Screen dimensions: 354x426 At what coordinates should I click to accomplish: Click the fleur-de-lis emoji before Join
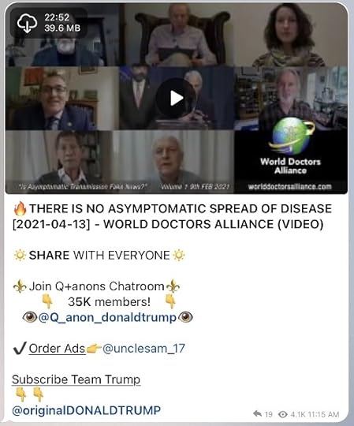pos(20,286)
